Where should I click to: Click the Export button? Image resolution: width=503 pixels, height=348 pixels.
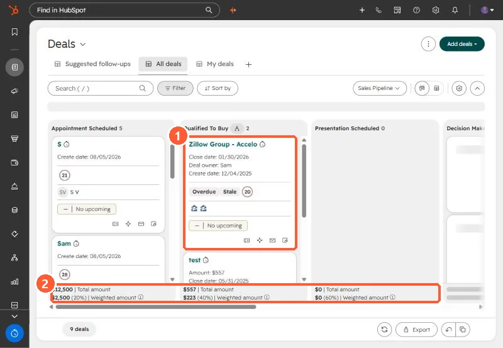tap(416, 329)
